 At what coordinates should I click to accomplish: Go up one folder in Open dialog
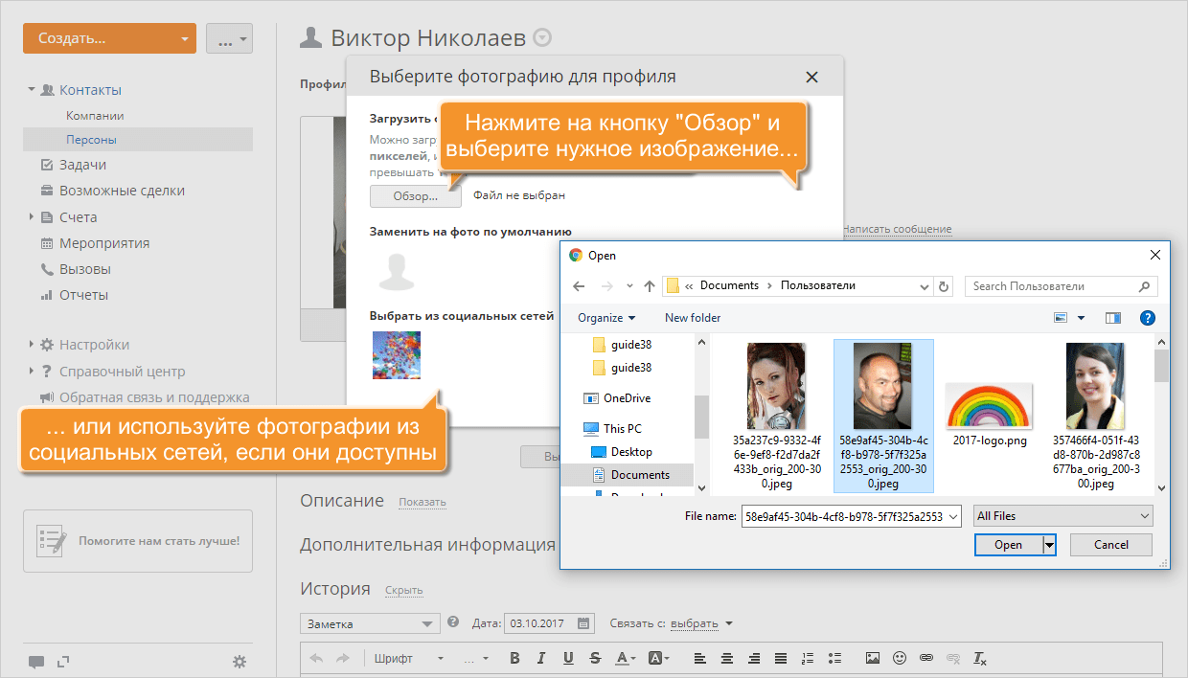point(650,286)
